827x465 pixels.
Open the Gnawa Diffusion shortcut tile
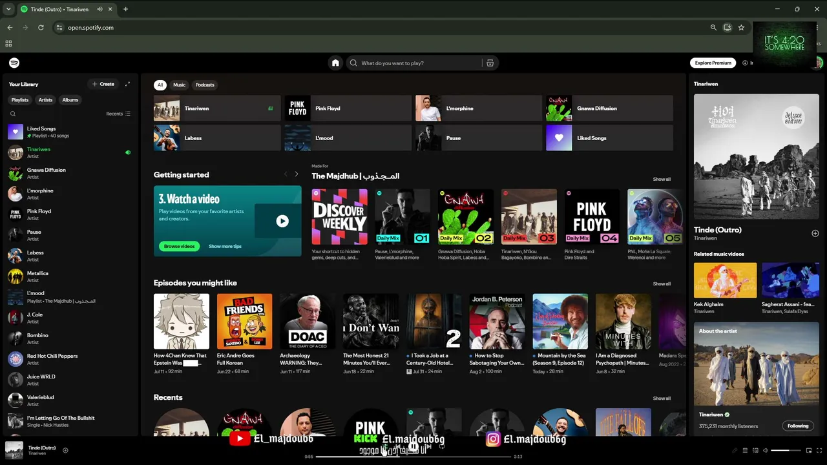click(x=609, y=108)
